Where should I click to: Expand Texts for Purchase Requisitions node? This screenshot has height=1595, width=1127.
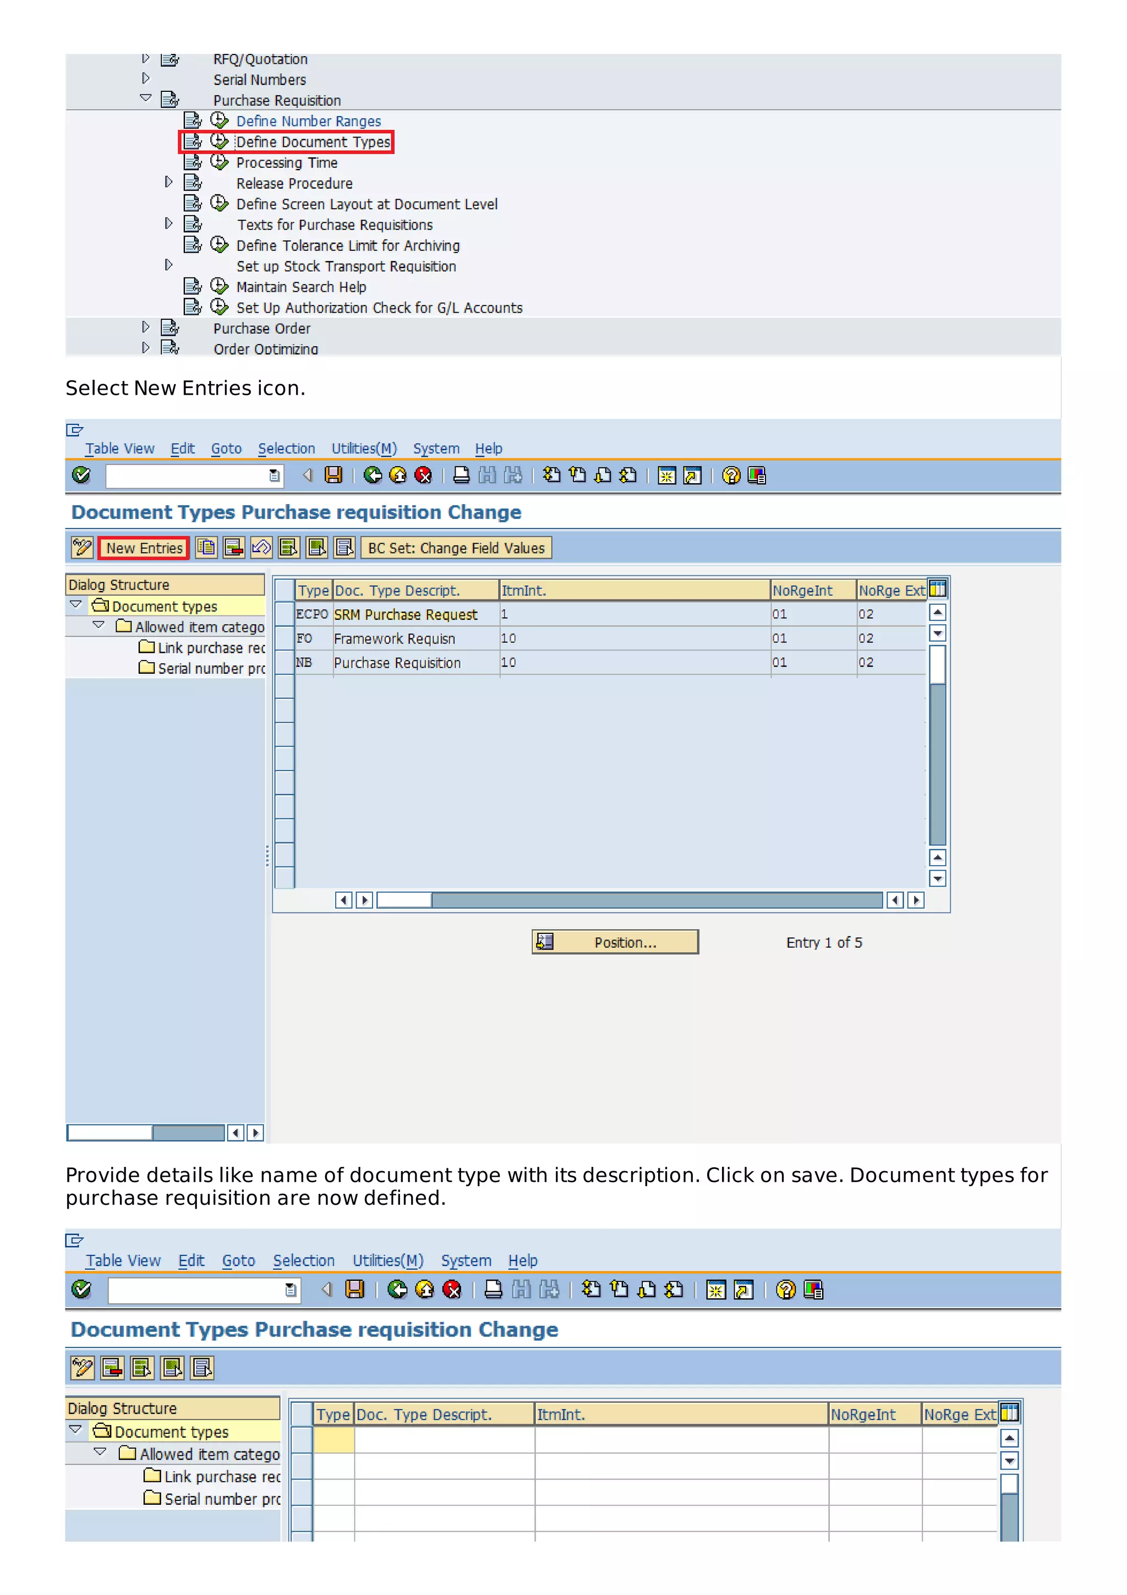pos(168,223)
